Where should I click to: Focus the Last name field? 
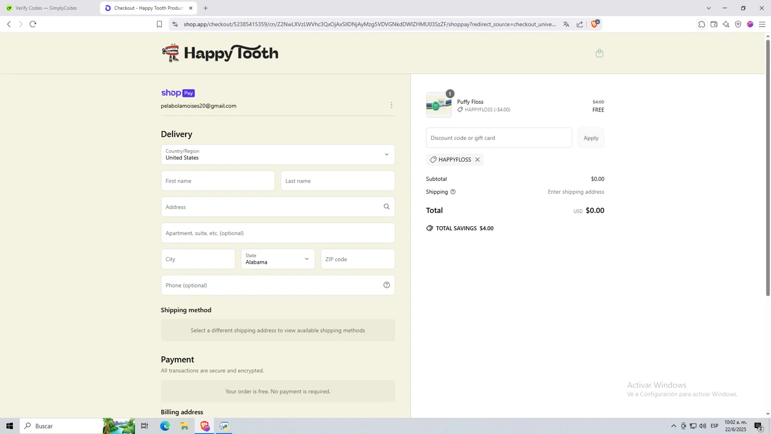(338, 180)
